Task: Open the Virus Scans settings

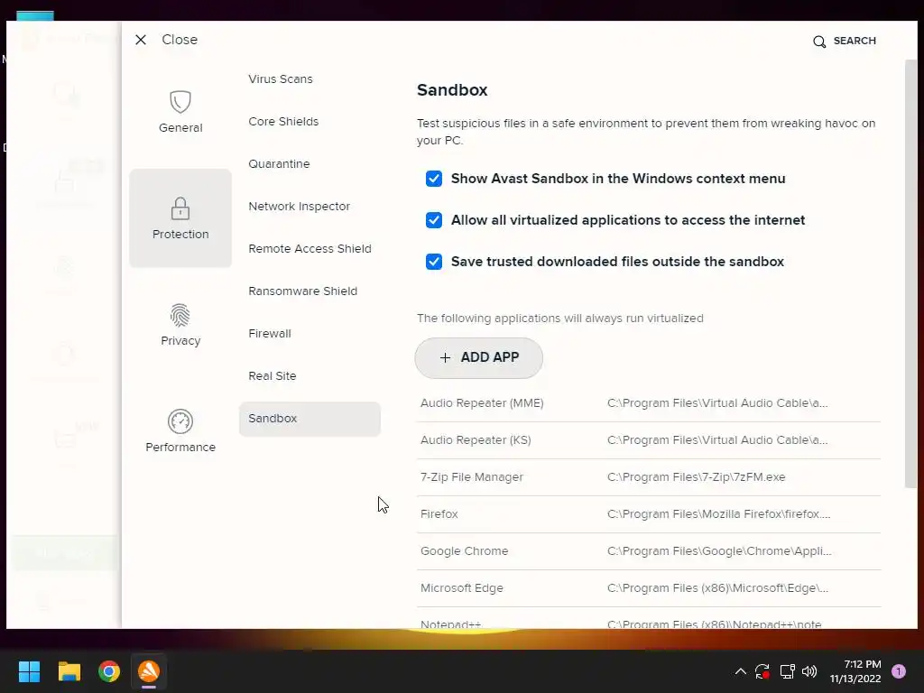Action: point(281,79)
